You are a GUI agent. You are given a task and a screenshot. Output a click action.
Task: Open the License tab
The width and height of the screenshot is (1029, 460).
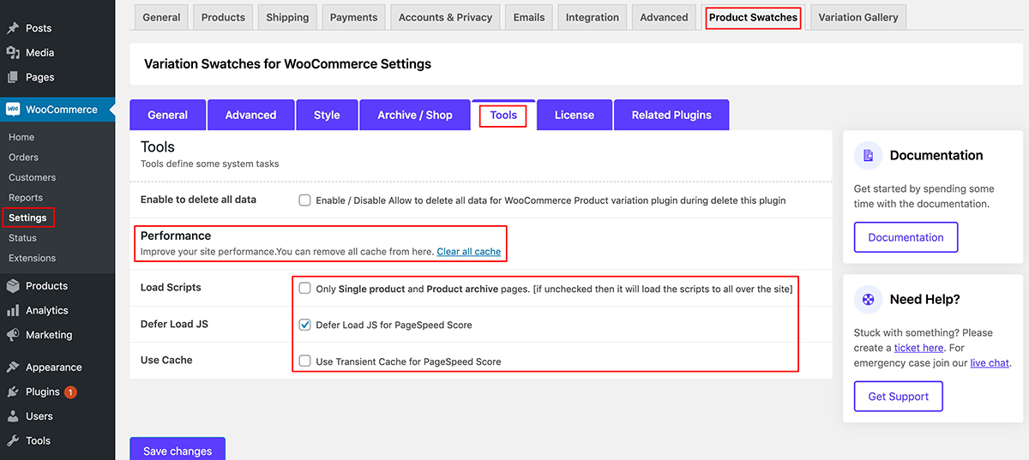click(575, 115)
